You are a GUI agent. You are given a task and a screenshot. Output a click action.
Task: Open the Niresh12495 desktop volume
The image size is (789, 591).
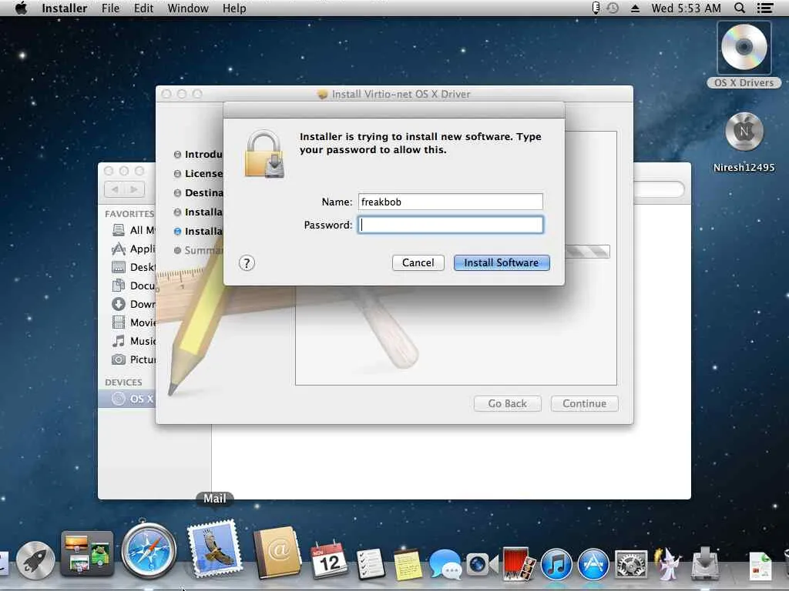click(744, 142)
